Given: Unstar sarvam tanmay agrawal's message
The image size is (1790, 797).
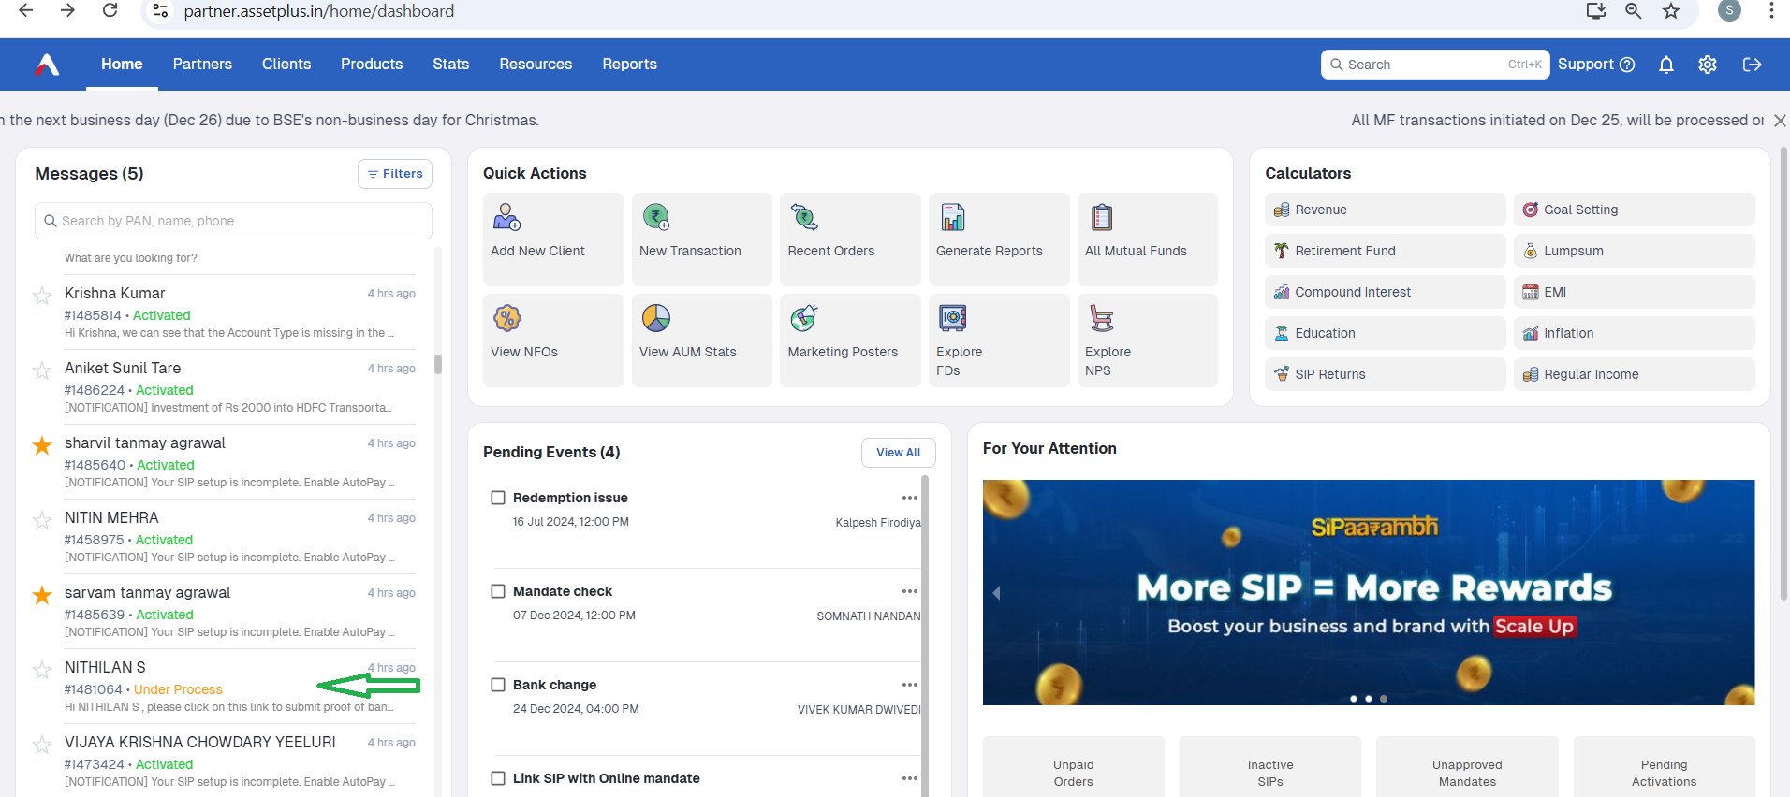Looking at the screenshot, I should (x=42, y=595).
